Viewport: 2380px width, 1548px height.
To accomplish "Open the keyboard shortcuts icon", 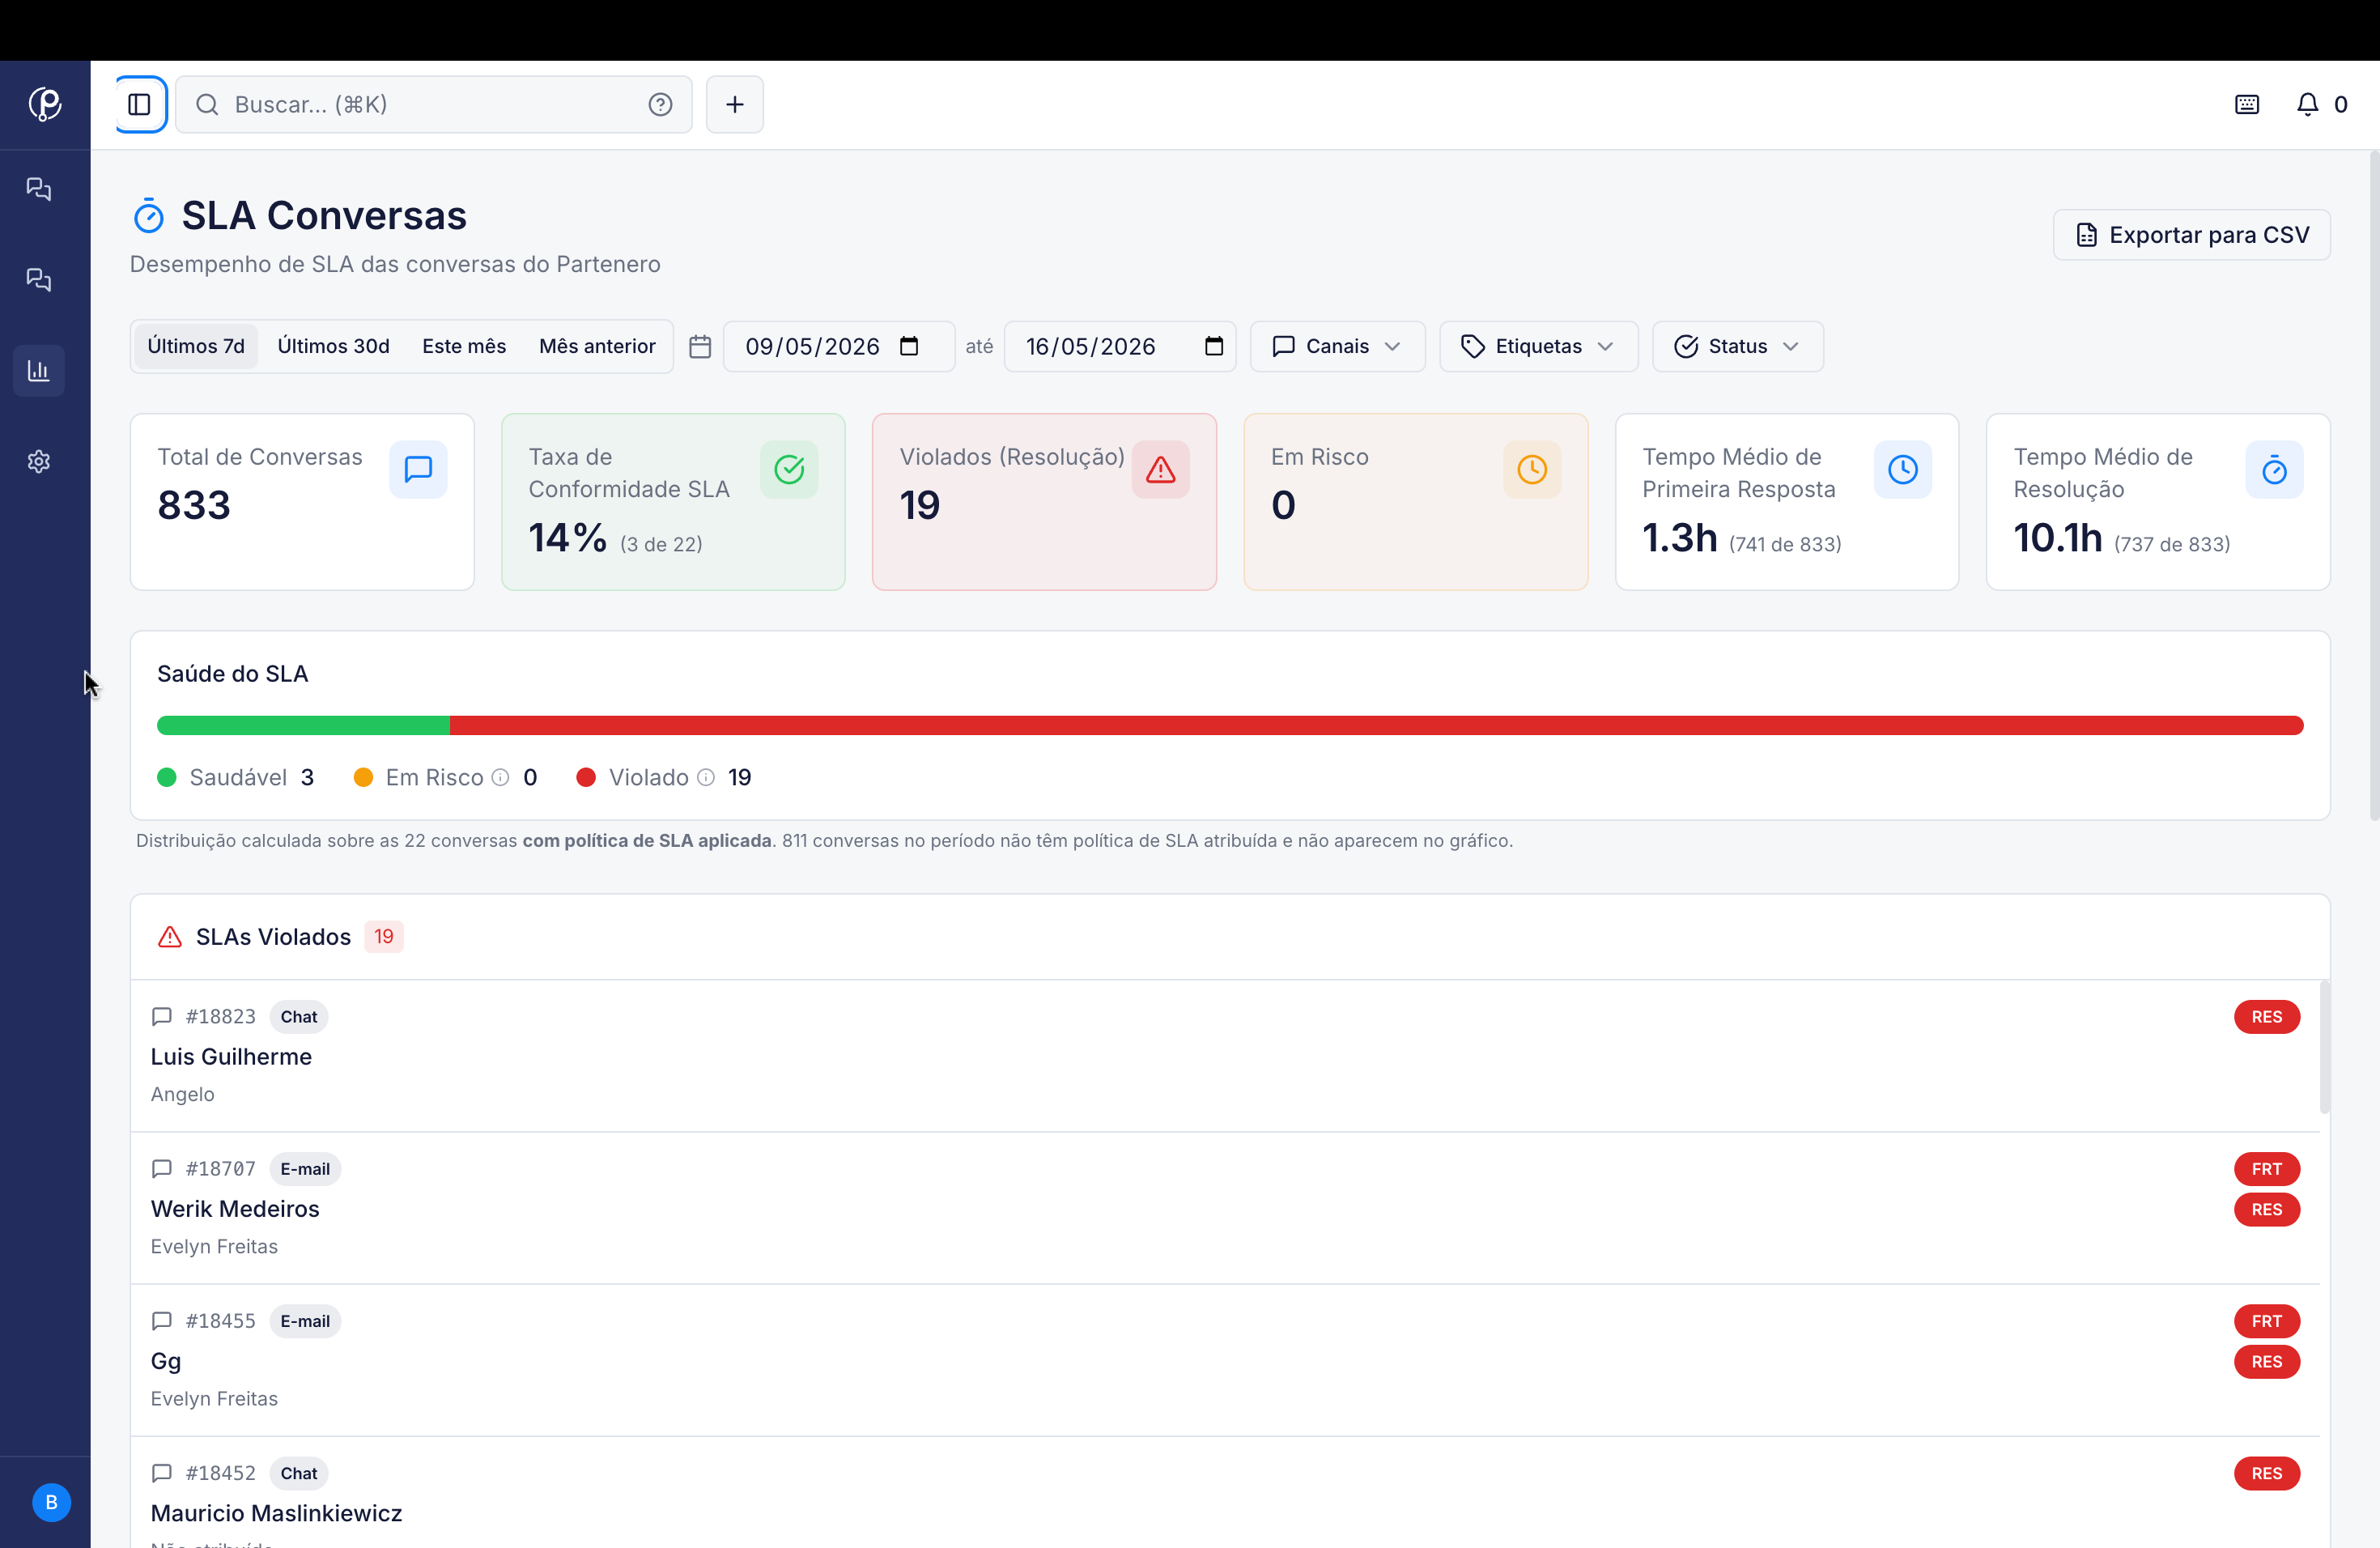I will (x=2247, y=104).
